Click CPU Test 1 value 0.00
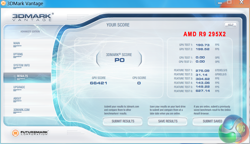 [x=200, y=58]
